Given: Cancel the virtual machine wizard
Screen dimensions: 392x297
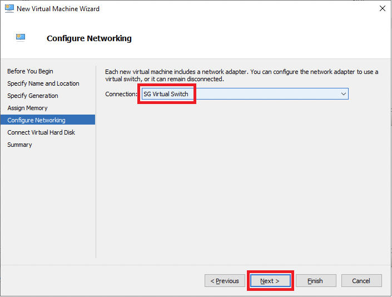Looking at the screenshot, I should point(361,281).
